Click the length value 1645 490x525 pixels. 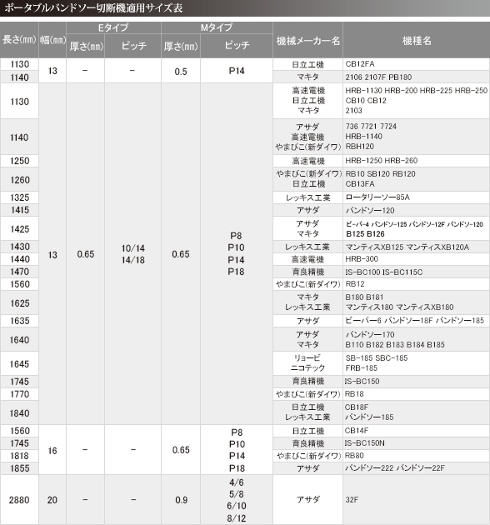[20, 364]
